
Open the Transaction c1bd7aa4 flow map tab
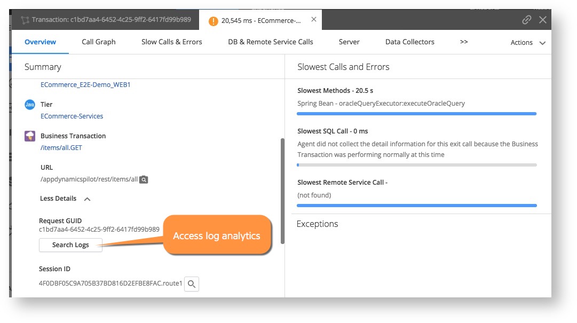[x=106, y=20]
